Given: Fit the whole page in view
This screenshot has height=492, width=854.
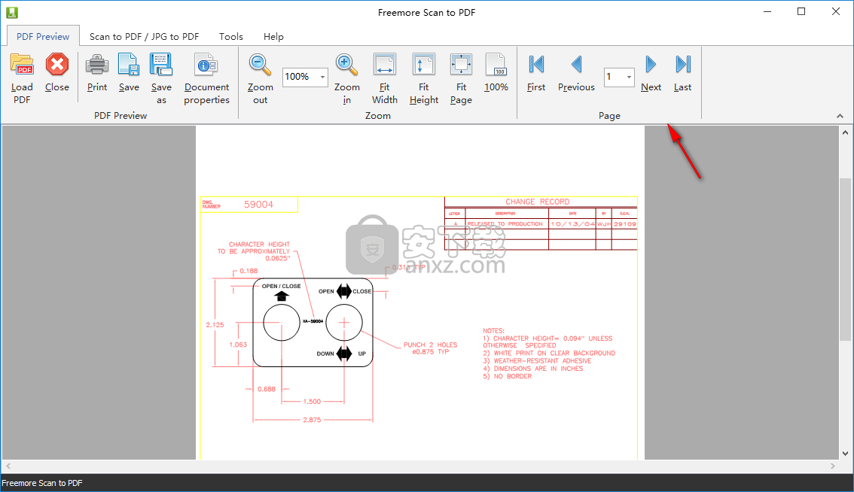Looking at the screenshot, I should (462, 79).
